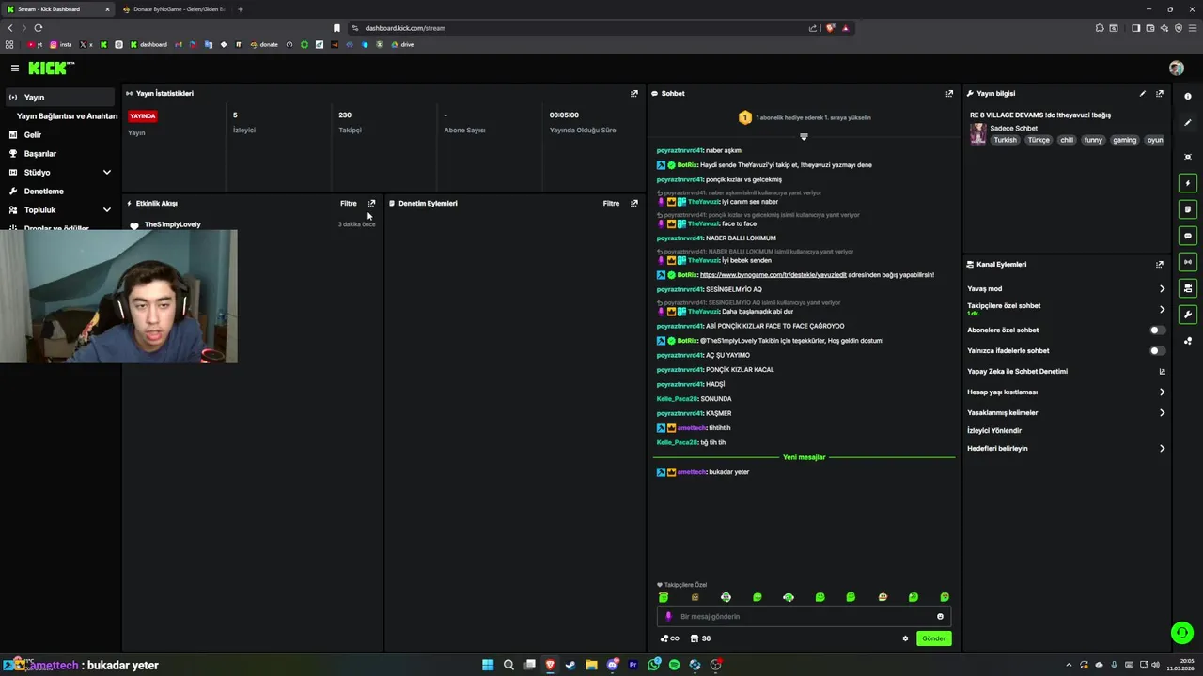Open Hedefleri belirleyin arrow
The width and height of the screenshot is (1203, 676).
[1162, 449]
